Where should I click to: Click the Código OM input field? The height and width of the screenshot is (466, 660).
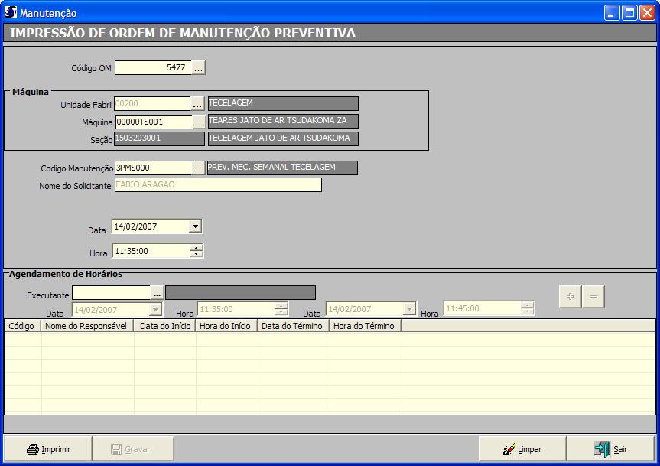[x=152, y=68]
